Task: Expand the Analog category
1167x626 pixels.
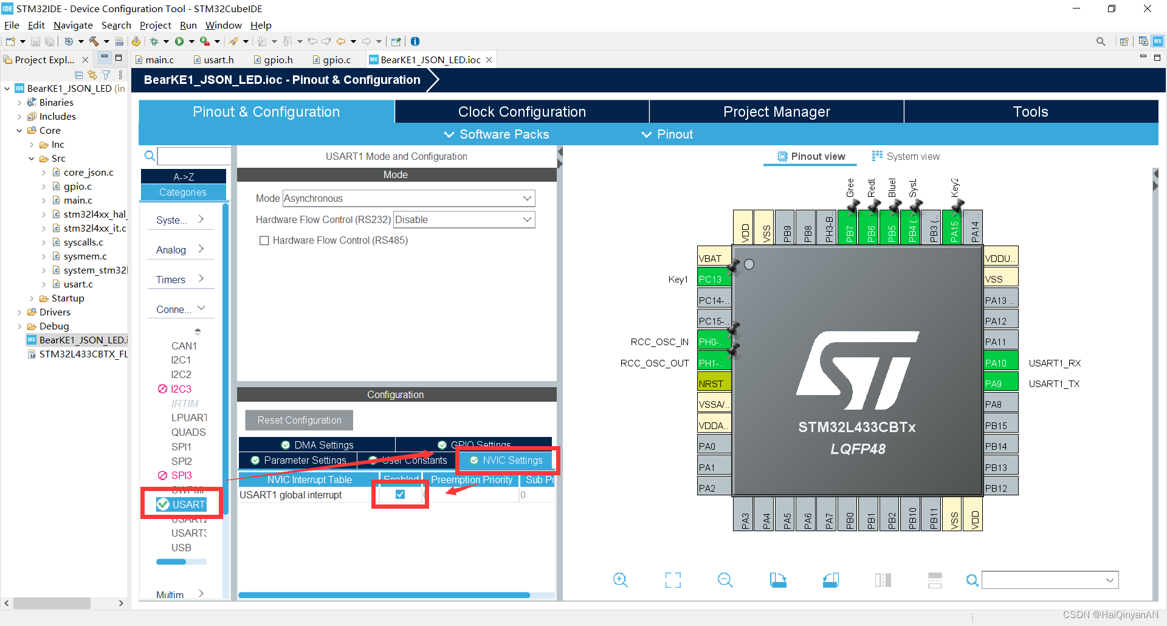Action: tap(181, 249)
